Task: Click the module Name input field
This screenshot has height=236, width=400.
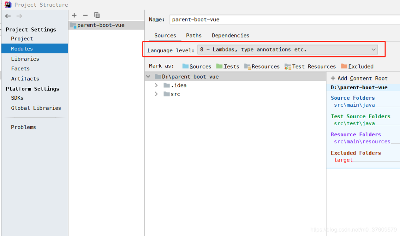Action: [285, 20]
